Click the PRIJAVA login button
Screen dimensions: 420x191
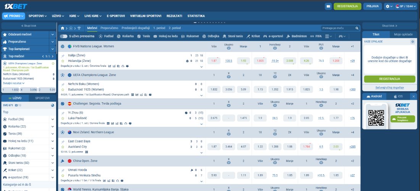pyautogui.click(x=372, y=6)
